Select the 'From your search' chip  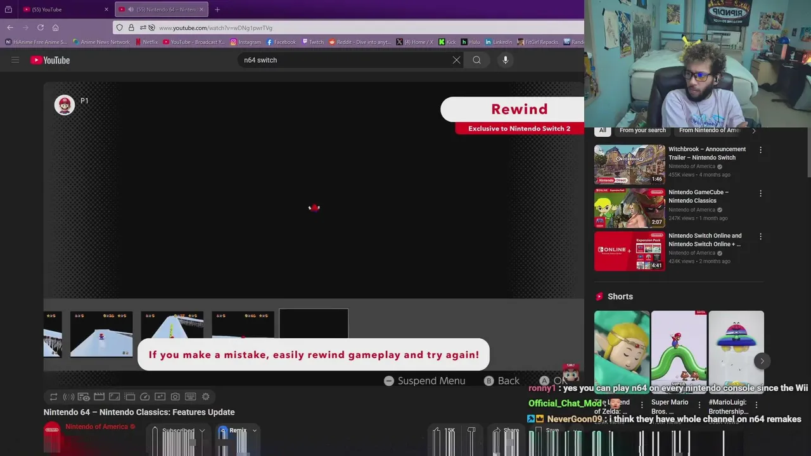[x=642, y=130]
